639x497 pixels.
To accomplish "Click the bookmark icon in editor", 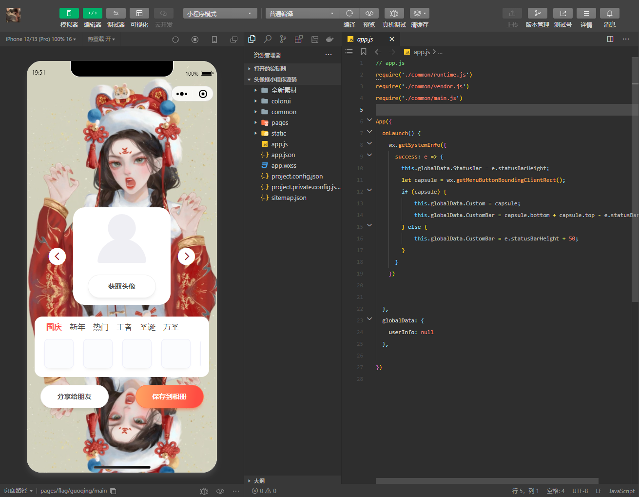I will (x=364, y=52).
